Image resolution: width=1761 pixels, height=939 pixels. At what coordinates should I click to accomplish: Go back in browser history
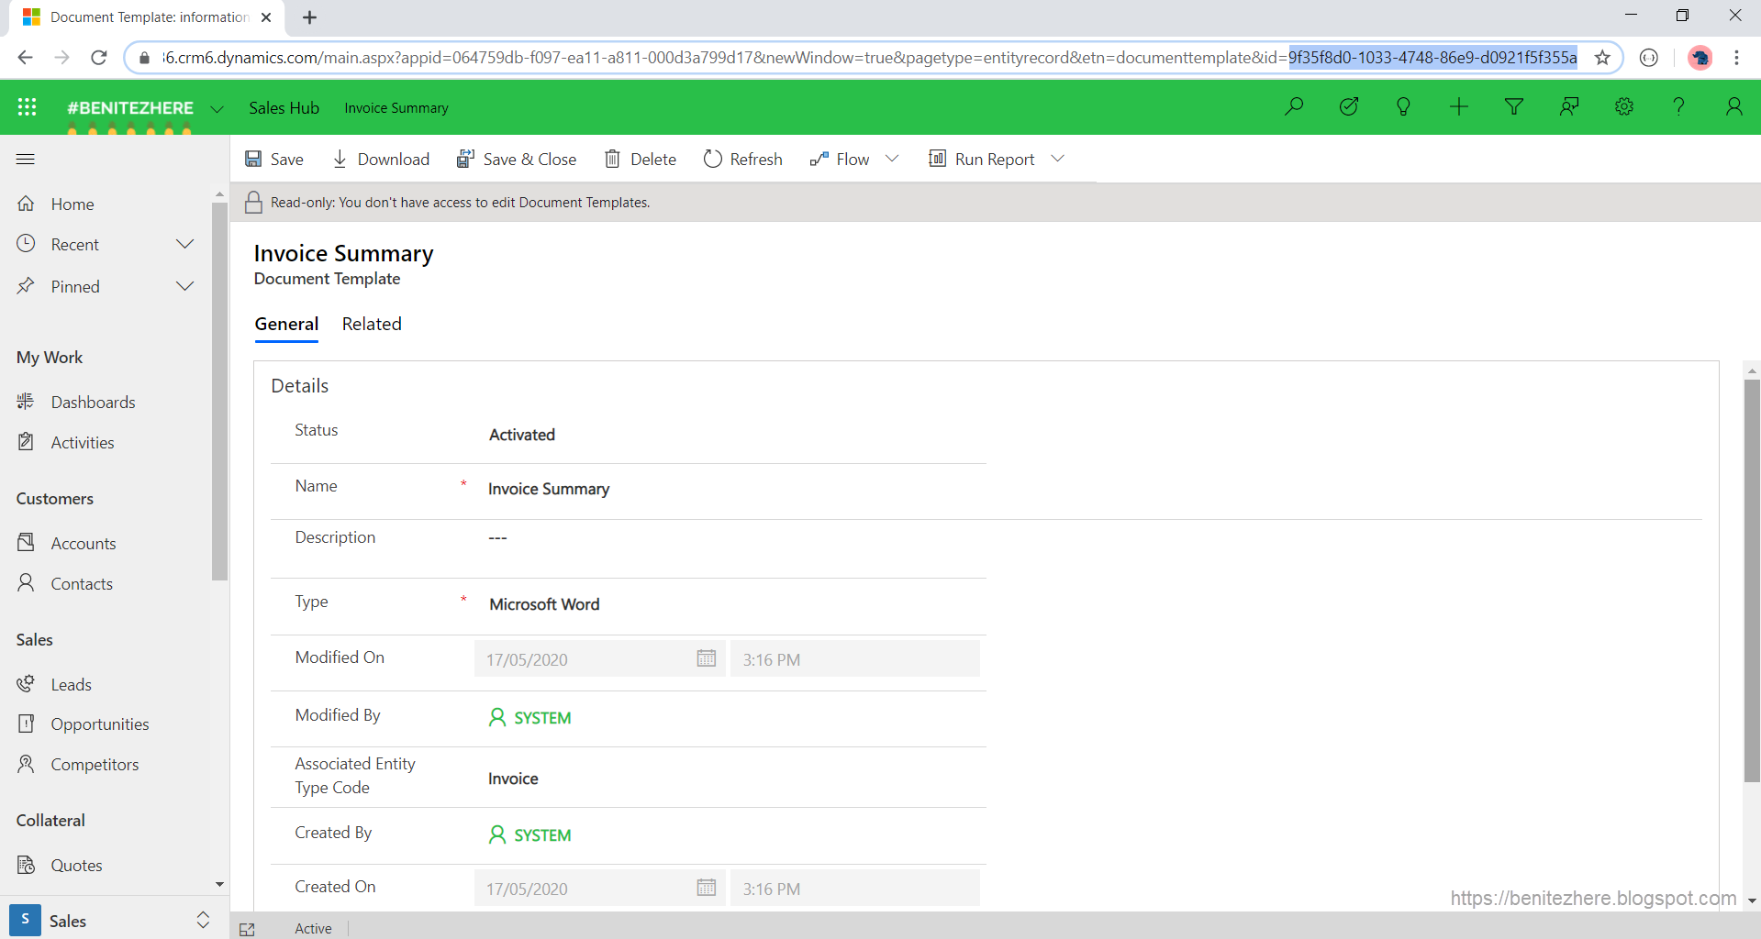click(x=25, y=58)
